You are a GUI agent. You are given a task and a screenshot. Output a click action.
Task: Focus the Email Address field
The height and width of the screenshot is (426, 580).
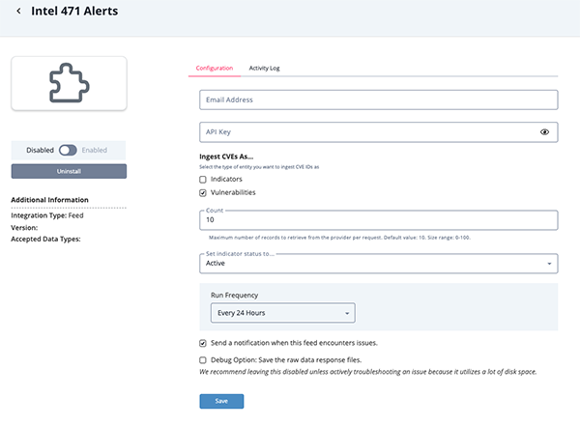point(378,99)
